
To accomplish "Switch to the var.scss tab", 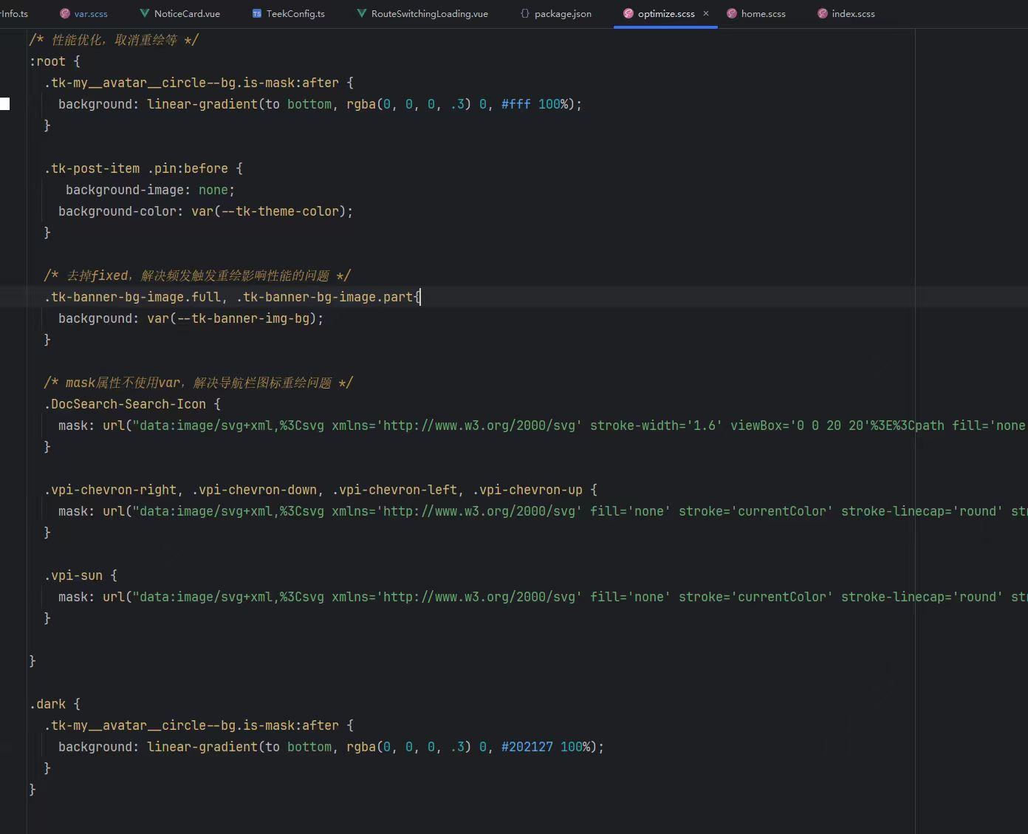I will pos(83,13).
